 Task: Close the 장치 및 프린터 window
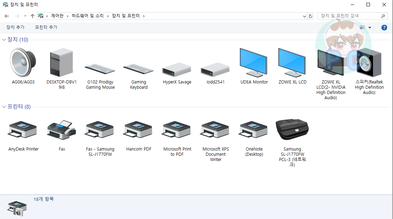pos(384,5)
